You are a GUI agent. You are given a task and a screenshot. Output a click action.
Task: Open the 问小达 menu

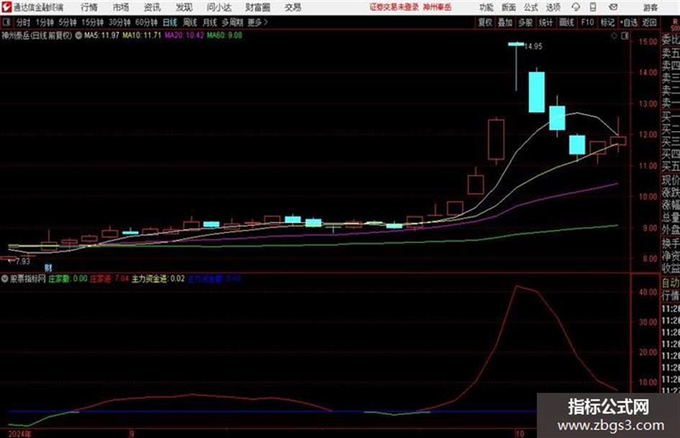click(x=219, y=7)
